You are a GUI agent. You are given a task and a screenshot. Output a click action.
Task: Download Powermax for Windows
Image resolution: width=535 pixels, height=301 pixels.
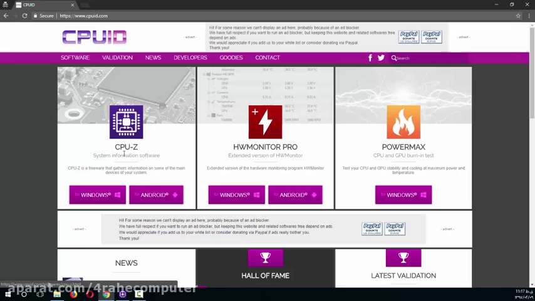coord(403,195)
